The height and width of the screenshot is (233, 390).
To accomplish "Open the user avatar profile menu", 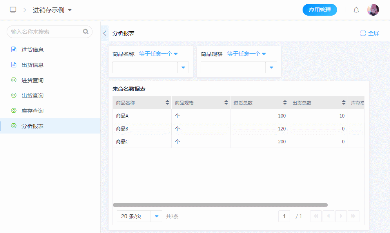I will point(373,10).
